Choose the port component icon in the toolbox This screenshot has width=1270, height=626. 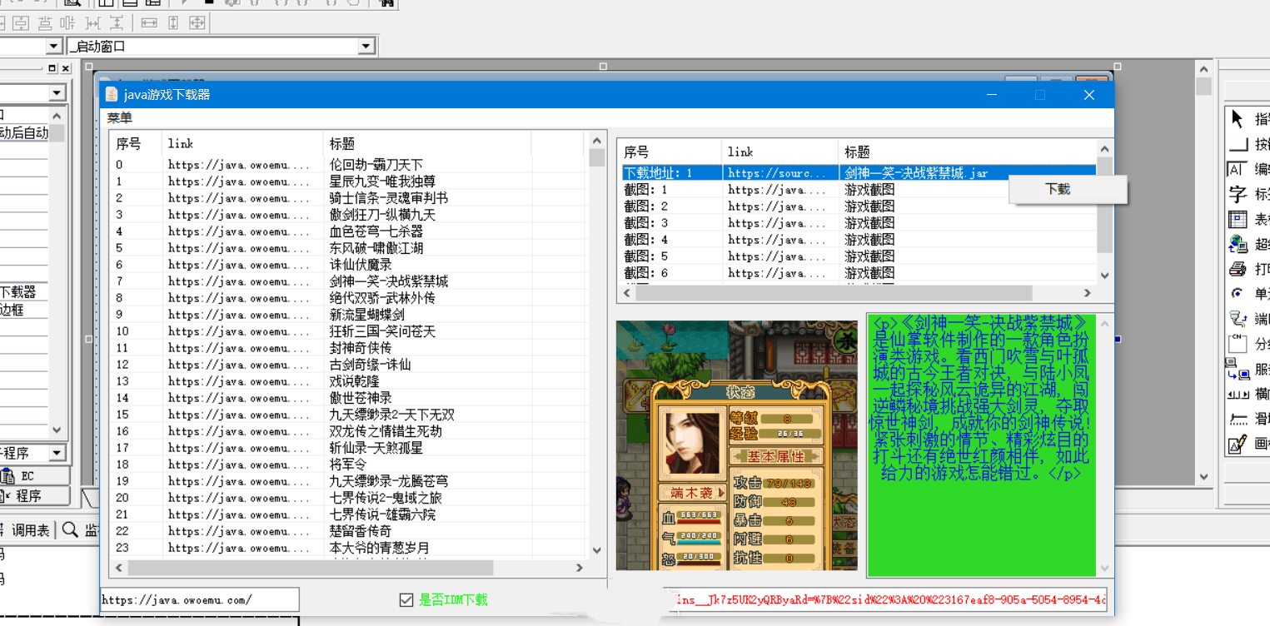[x=1237, y=319]
